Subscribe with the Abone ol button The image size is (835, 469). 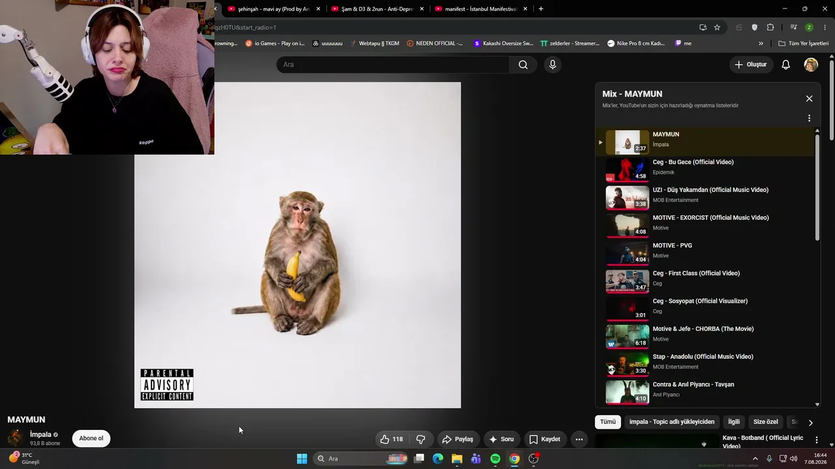91,438
